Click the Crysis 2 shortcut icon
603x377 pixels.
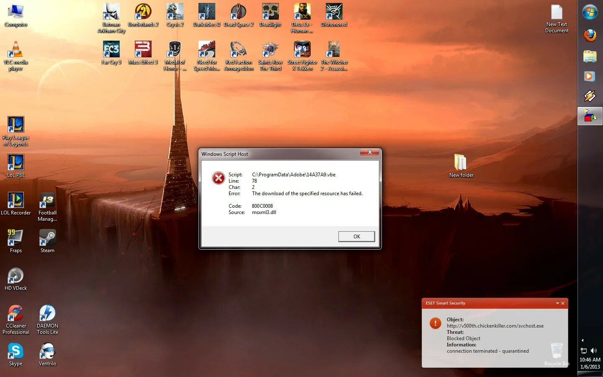click(175, 15)
